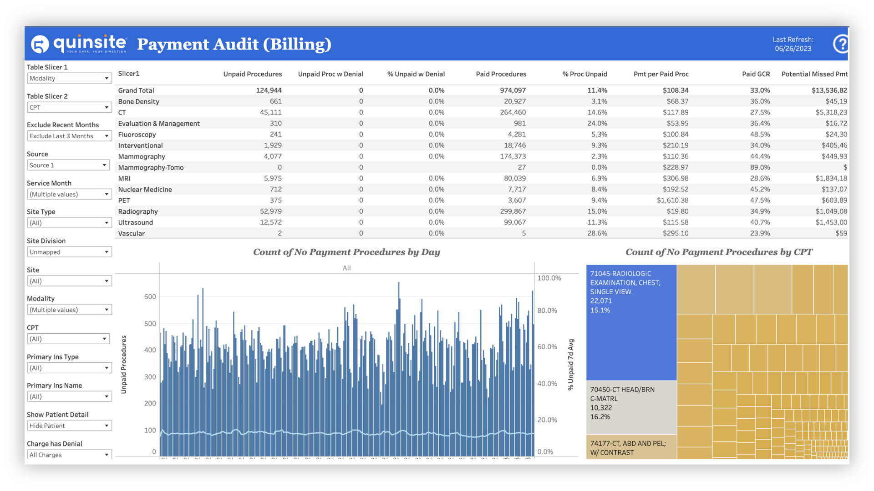Open the Primary Ins Type dropdown
The width and height of the screenshot is (874, 491).
[69, 367]
